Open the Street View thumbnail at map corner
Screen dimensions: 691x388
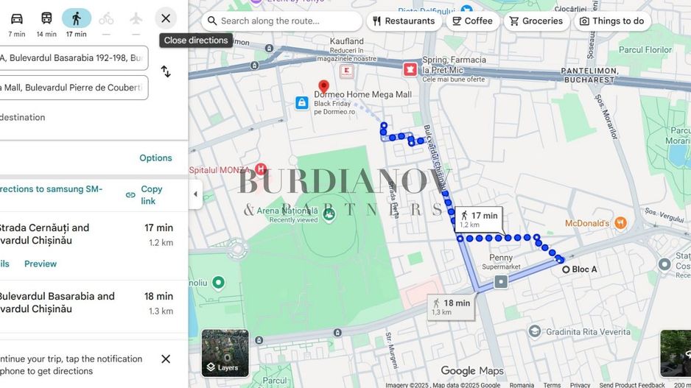tap(676, 353)
